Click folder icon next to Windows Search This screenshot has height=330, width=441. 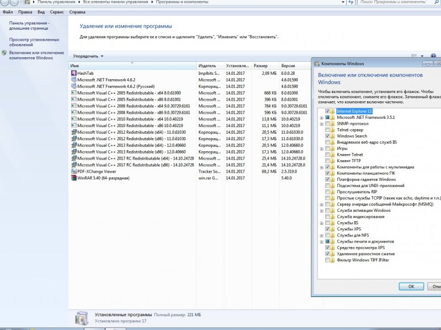click(333, 136)
